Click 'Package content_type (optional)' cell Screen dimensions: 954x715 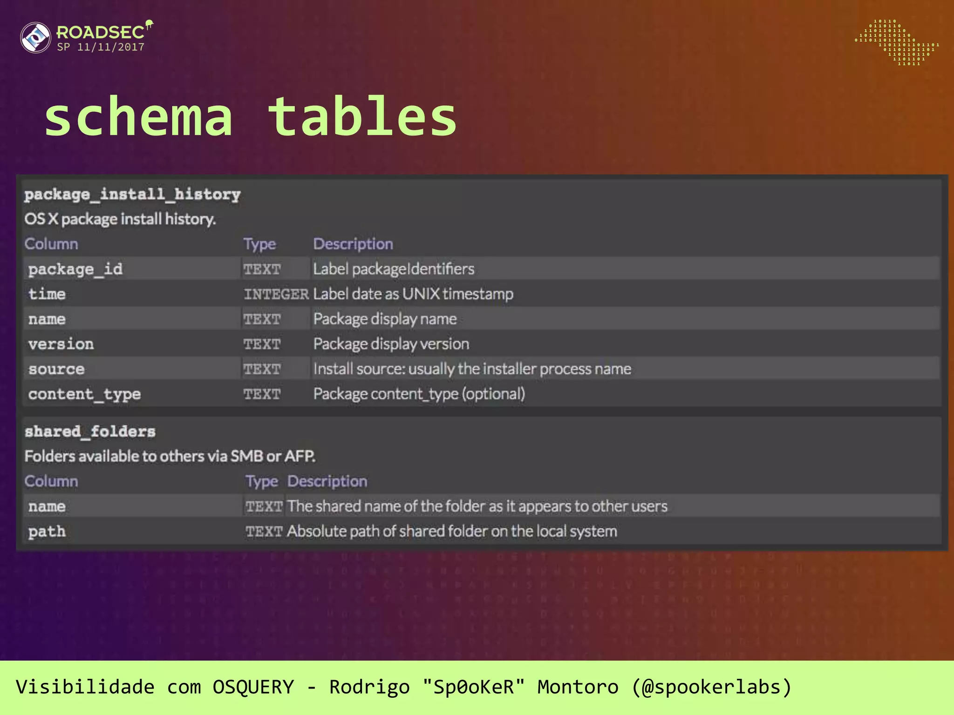419,394
